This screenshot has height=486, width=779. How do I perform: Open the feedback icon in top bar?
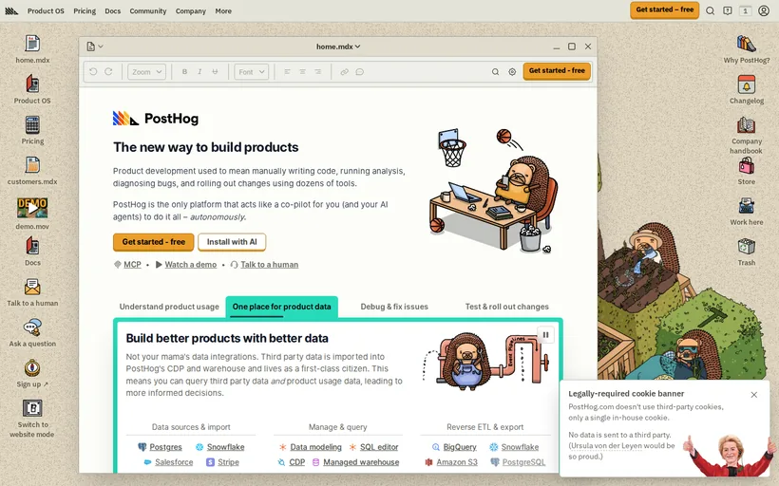tap(728, 11)
